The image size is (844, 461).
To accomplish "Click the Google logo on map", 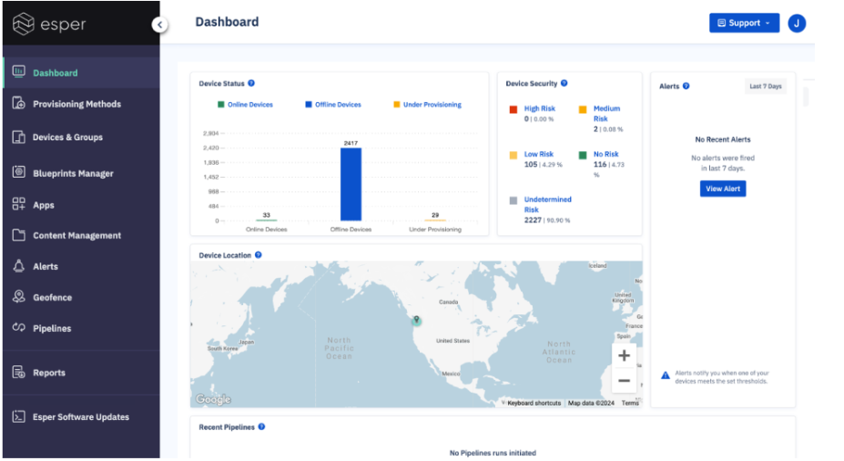I will point(213,399).
